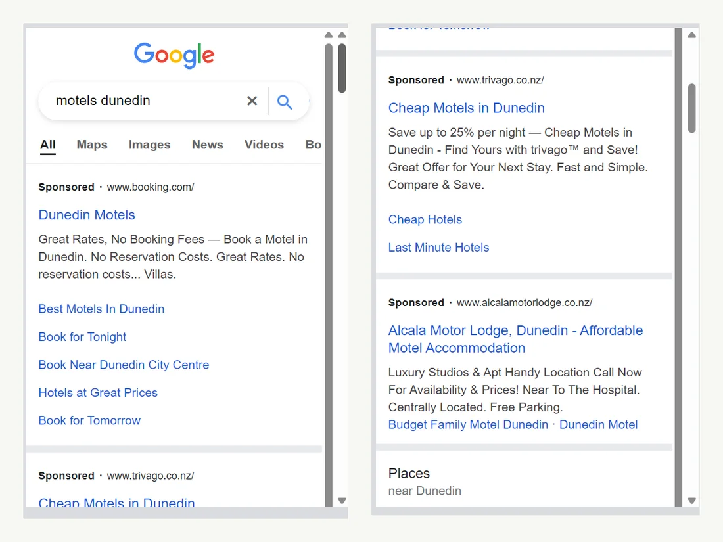723x542 pixels.
Task: Click right panel scrollbar down arrow
Action: tap(691, 501)
